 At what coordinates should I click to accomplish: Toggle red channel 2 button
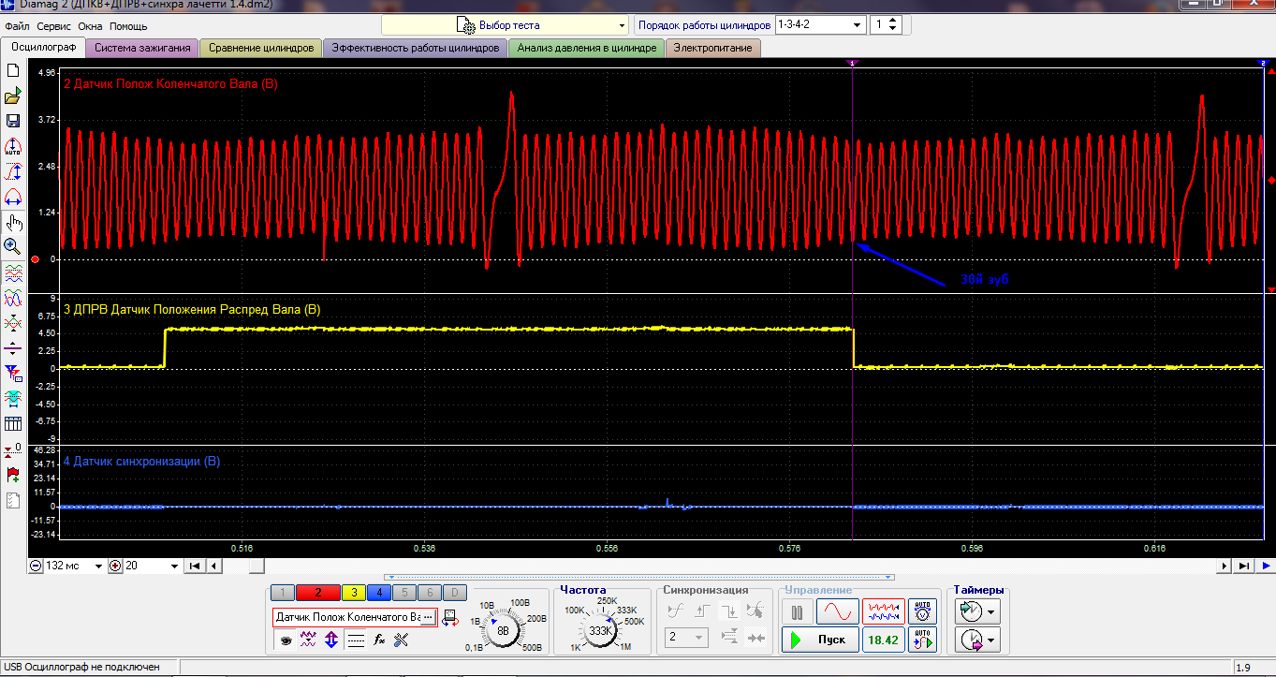[318, 593]
